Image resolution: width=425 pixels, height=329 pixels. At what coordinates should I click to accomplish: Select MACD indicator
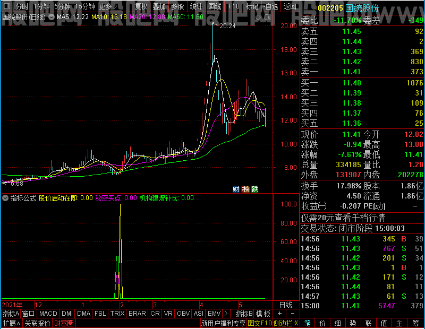click(x=48, y=314)
